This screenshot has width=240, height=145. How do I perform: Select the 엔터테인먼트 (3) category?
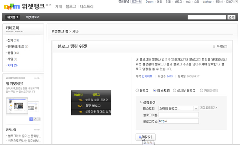coord(18,46)
